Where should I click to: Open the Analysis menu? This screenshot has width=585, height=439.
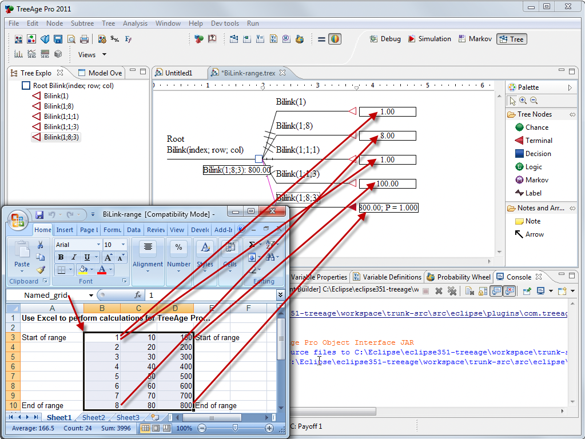point(135,23)
